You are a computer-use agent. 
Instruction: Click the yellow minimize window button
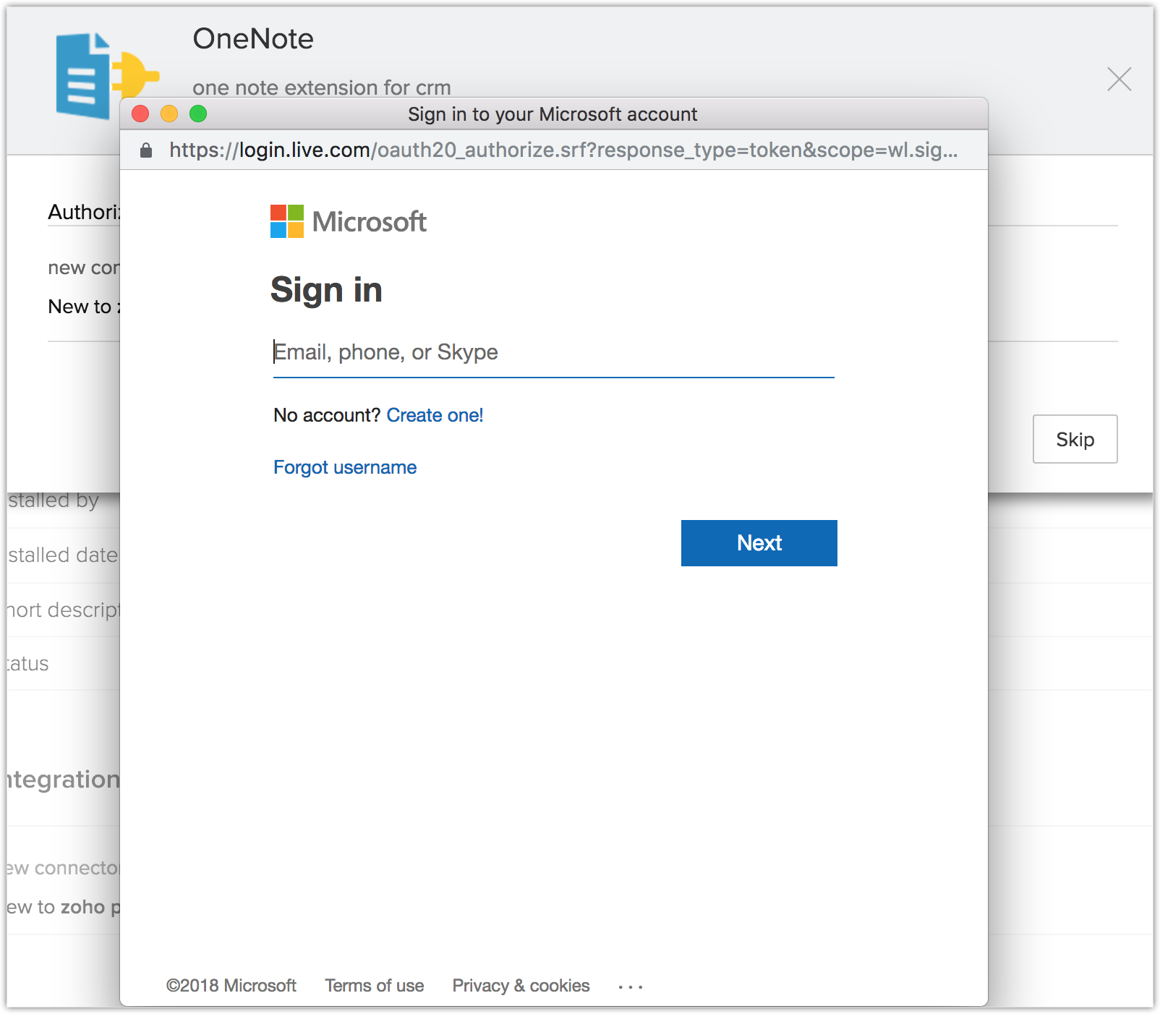[x=169, y=114]
